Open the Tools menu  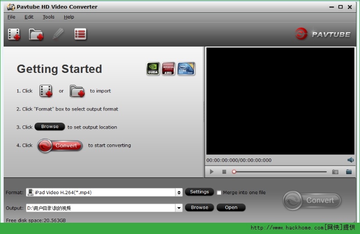click(x=49, y=17)
